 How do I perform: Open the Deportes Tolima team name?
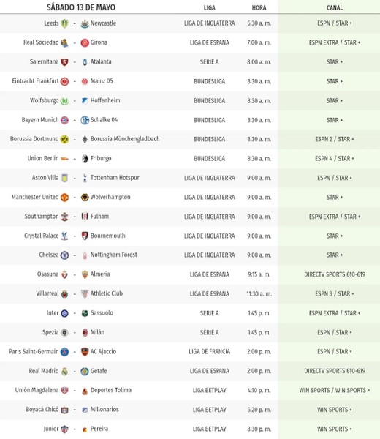(111, 390)
